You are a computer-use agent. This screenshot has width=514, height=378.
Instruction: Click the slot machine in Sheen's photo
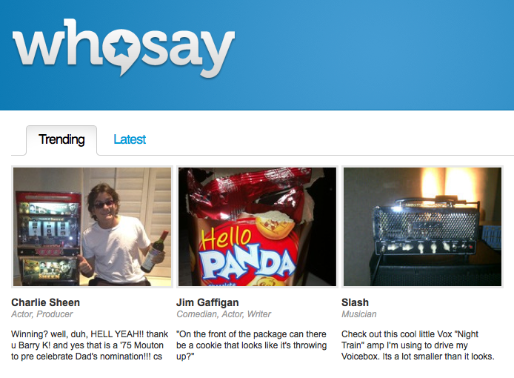point(47,239)
